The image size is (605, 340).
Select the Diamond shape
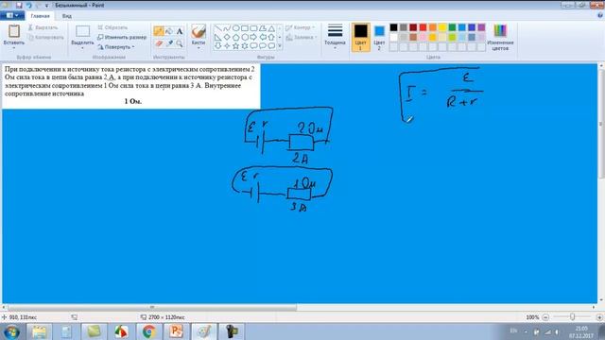pyautogui.click(x=227, y=38)
